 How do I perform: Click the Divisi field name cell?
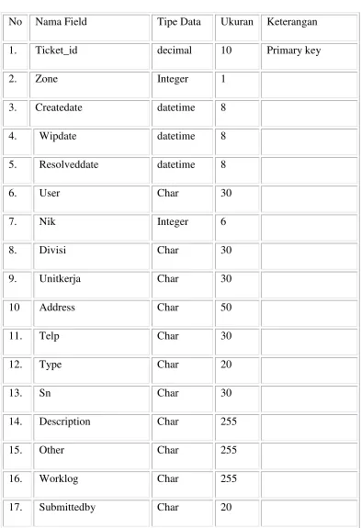tap(91, 256)
